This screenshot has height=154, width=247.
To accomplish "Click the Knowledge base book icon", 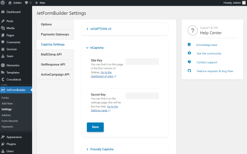I will 189,45.
